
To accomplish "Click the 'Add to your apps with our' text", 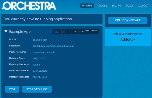I will (x=128, y=34).
